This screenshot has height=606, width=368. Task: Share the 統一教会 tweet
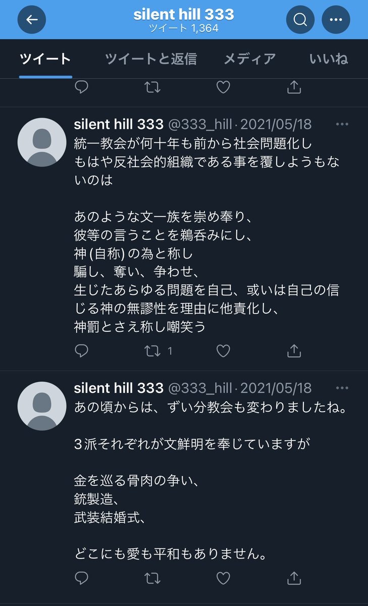(x=294, y=350)
